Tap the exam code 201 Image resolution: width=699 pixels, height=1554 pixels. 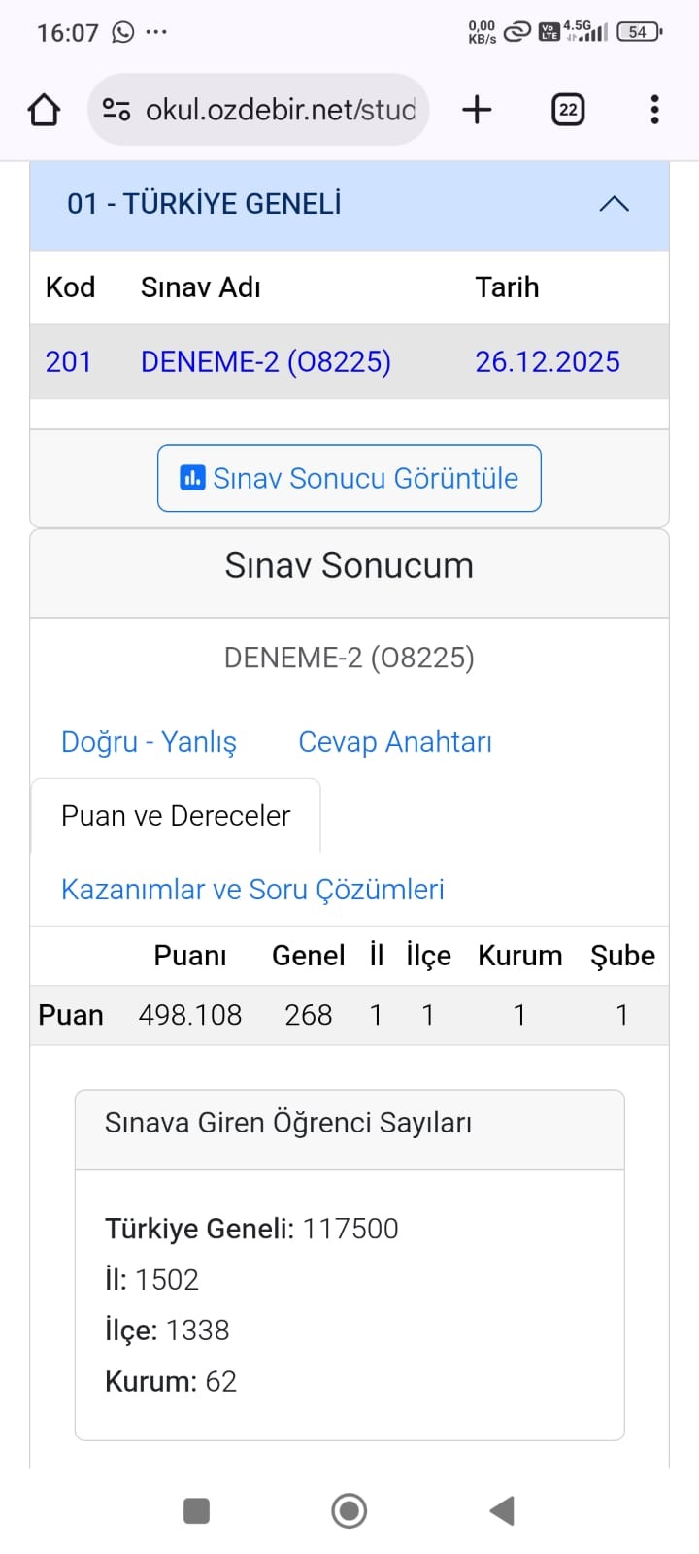click(x=68, y=362)
